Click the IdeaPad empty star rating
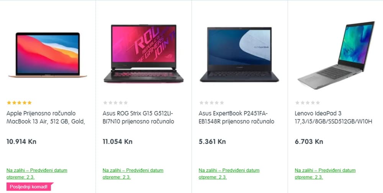The image size is (383, 193). point(308,103)
